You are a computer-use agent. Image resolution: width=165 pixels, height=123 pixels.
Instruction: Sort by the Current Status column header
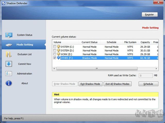coord(90,42)
